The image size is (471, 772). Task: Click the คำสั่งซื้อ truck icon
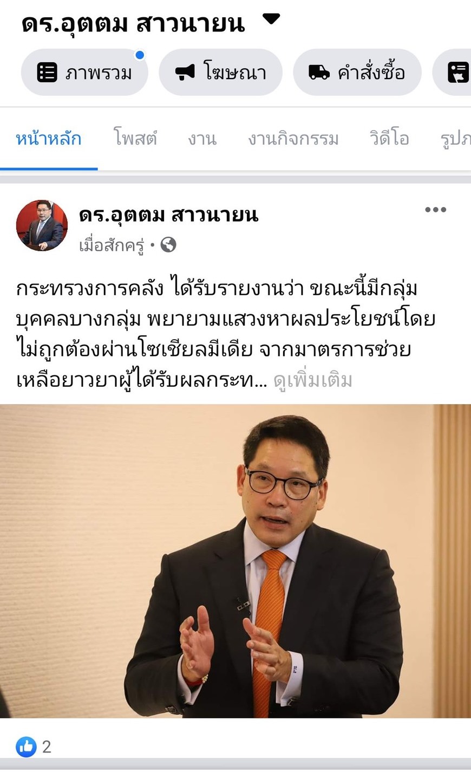point(319,72)
